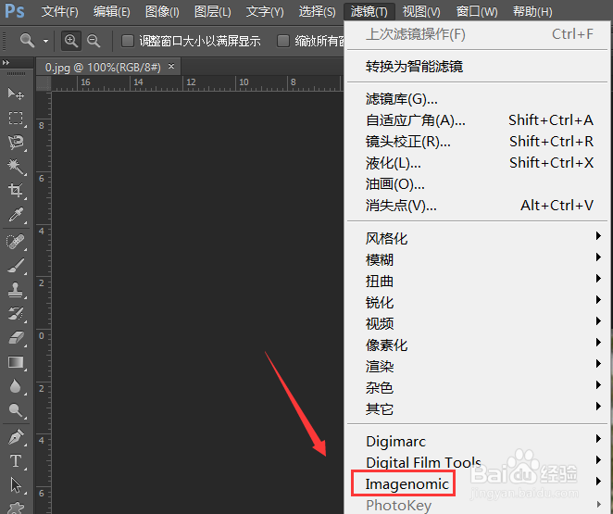This screenshot has width=613, height=514.
Task: Select the Clone Stamp tool
Action: pos(16,290)
